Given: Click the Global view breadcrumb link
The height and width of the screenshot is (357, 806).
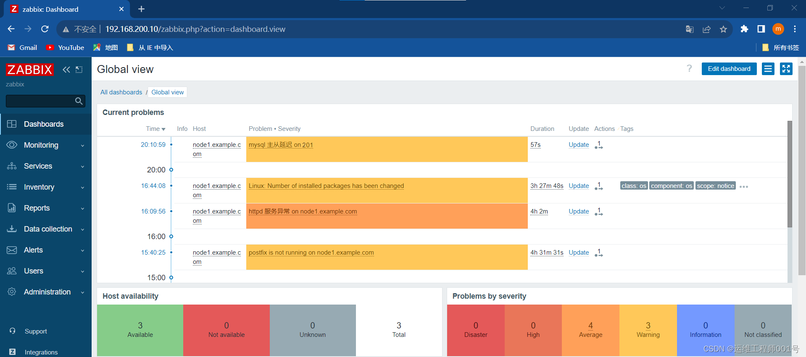Looking at the screenshot, I should (168, 92).
